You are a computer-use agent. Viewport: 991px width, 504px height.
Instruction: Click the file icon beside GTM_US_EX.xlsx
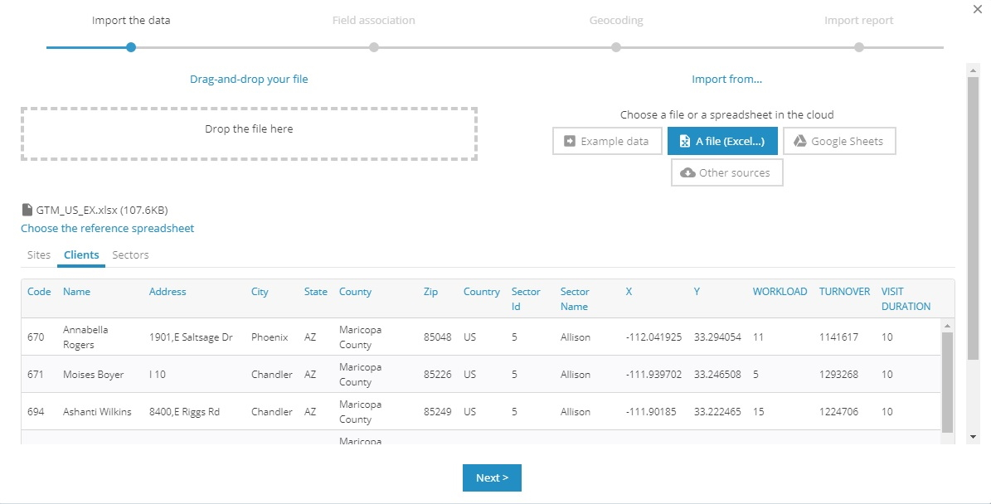coord(27,211)
